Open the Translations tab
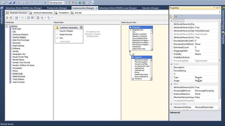 (62, 13)
